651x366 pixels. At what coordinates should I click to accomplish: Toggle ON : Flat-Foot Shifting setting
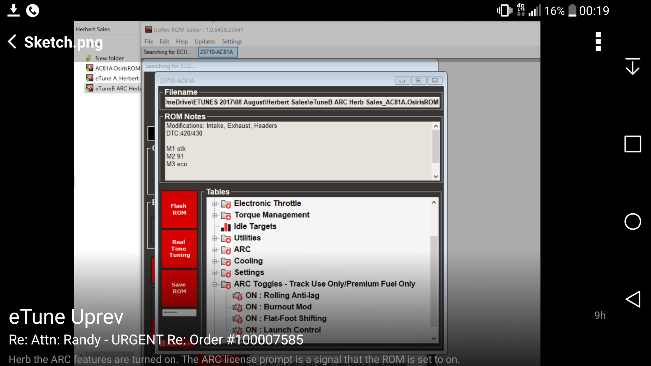[x=286, y=318]
